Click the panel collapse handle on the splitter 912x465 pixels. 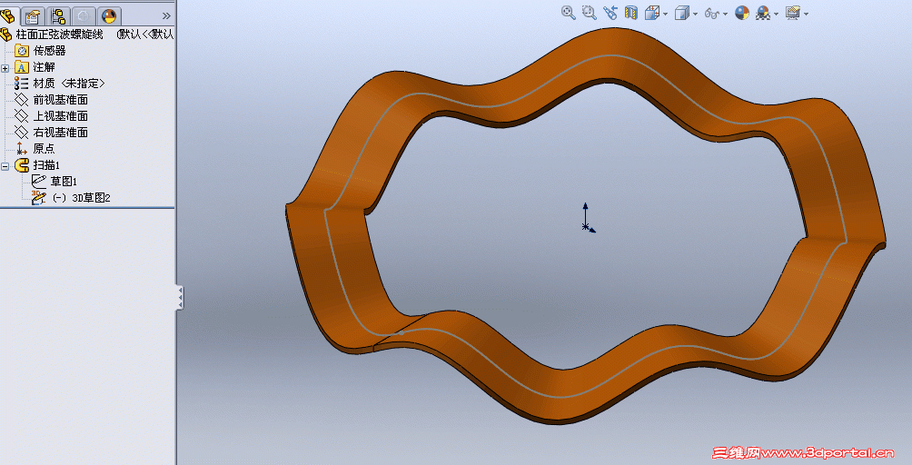180,297
